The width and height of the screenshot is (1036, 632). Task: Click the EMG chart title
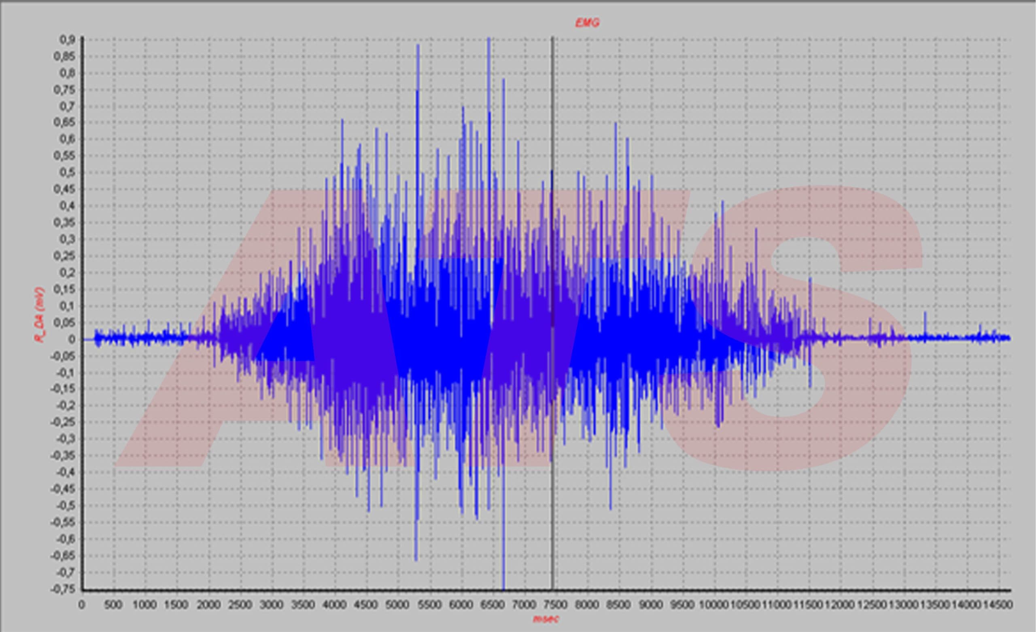(x=587, y=23)
